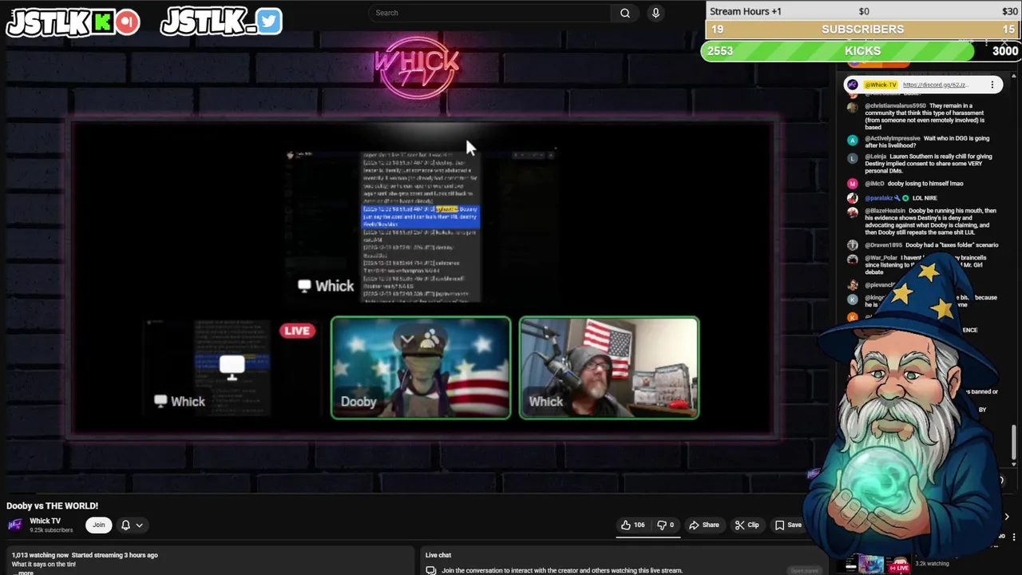Click the search magnifier icon

pyautogui.click(x=625, y=13)
